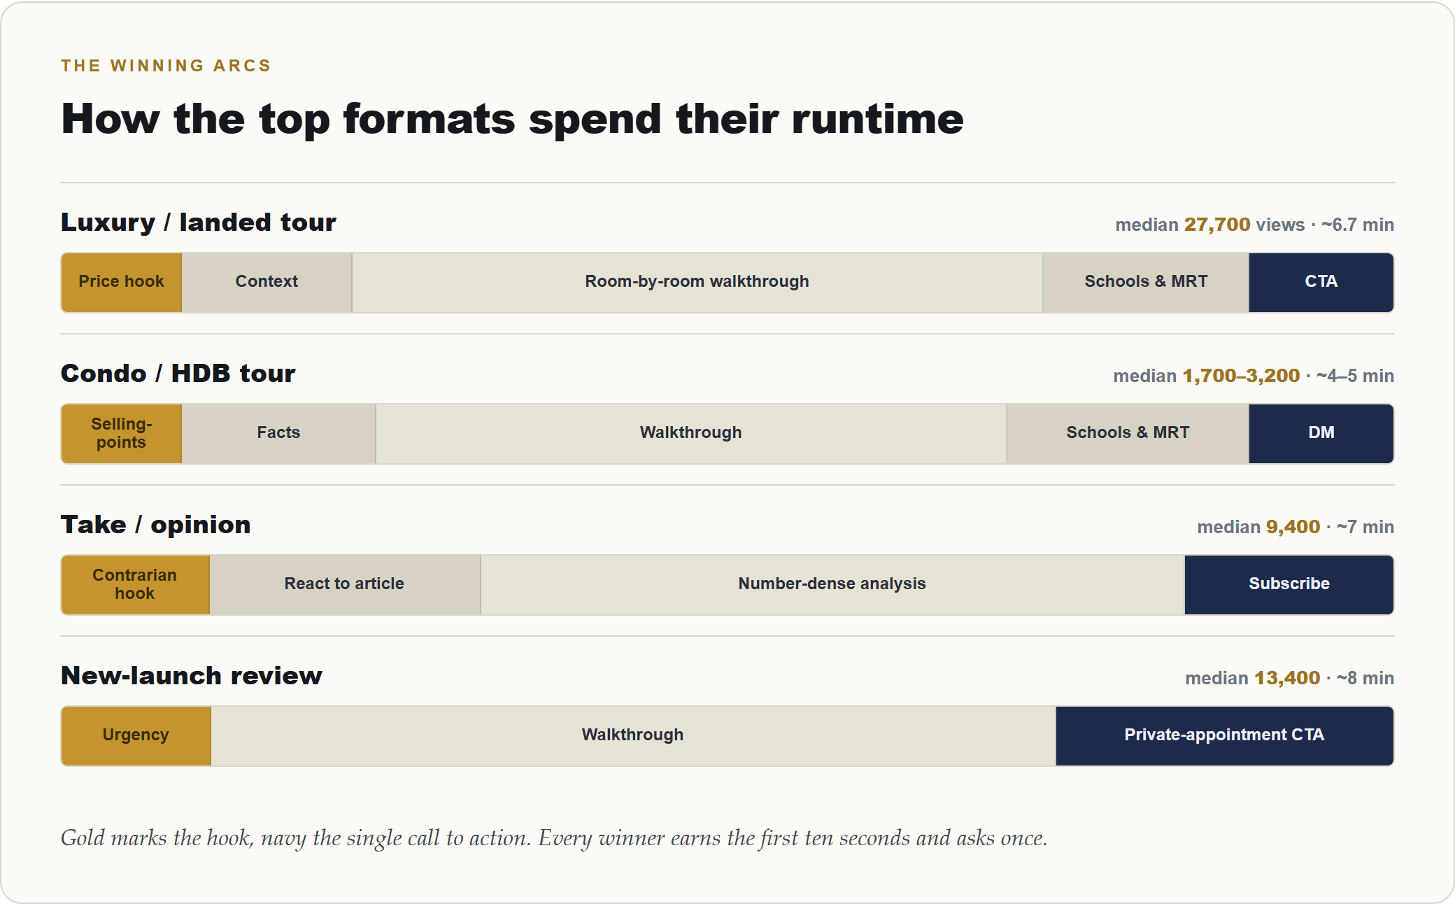Click the Contrarian hook segment

(x=135, y=584)
